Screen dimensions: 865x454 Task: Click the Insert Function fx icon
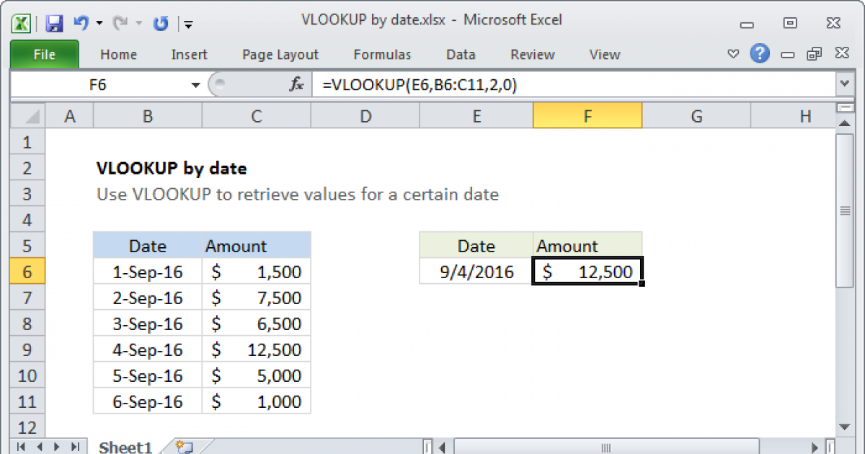coord(296,85)
